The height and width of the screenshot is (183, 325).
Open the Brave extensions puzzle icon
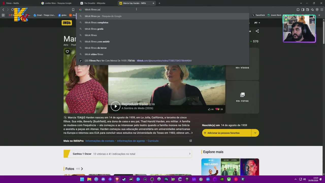298,10
